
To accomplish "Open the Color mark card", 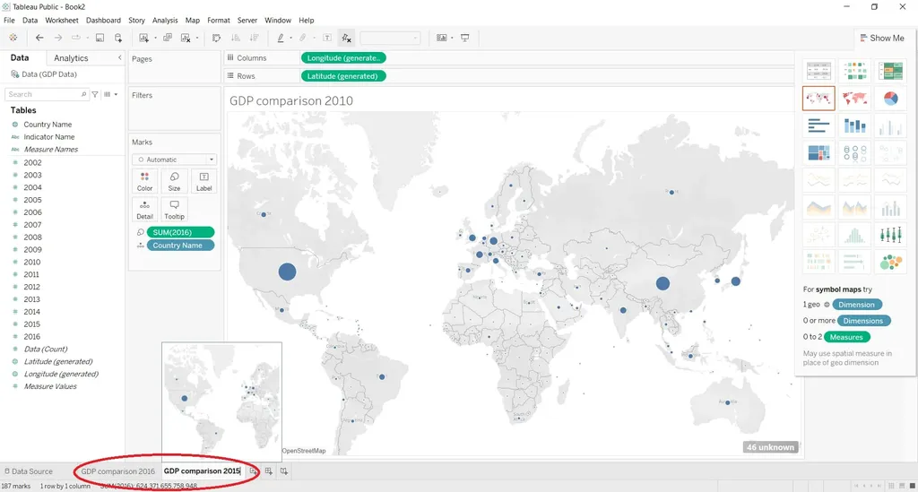I will pyautogui.click(x=144, y=182).
